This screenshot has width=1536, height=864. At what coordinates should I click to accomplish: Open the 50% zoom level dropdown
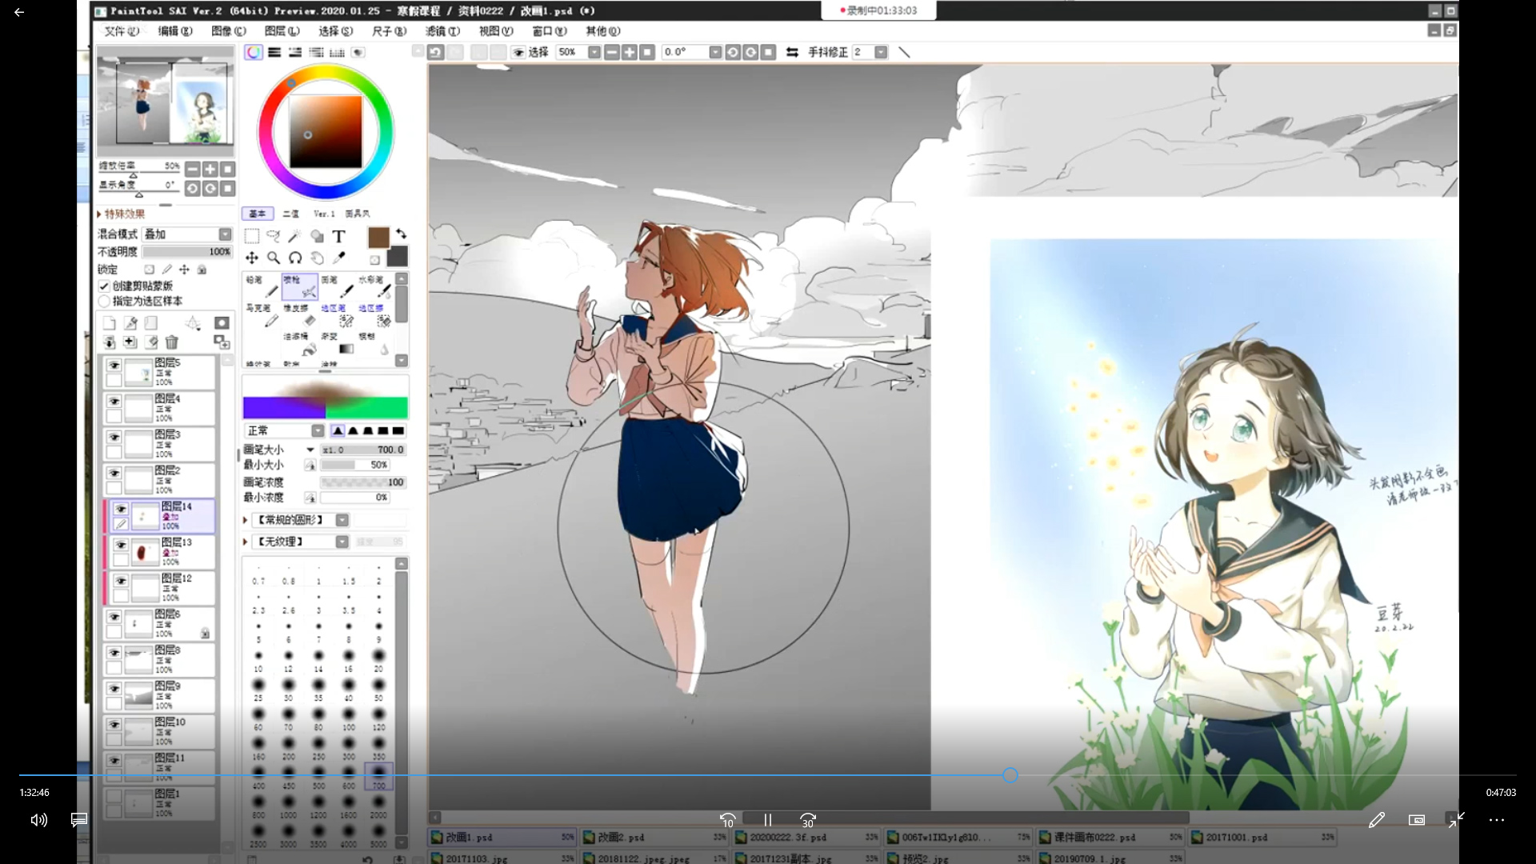pos(594,52)
